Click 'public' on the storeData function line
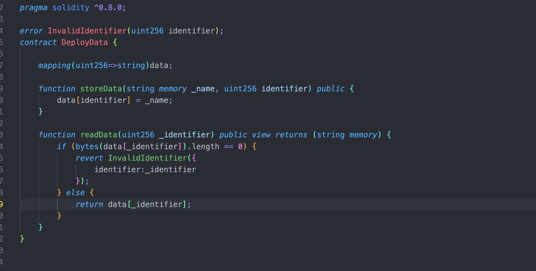The image size is (536, 271). click(331, 89)
